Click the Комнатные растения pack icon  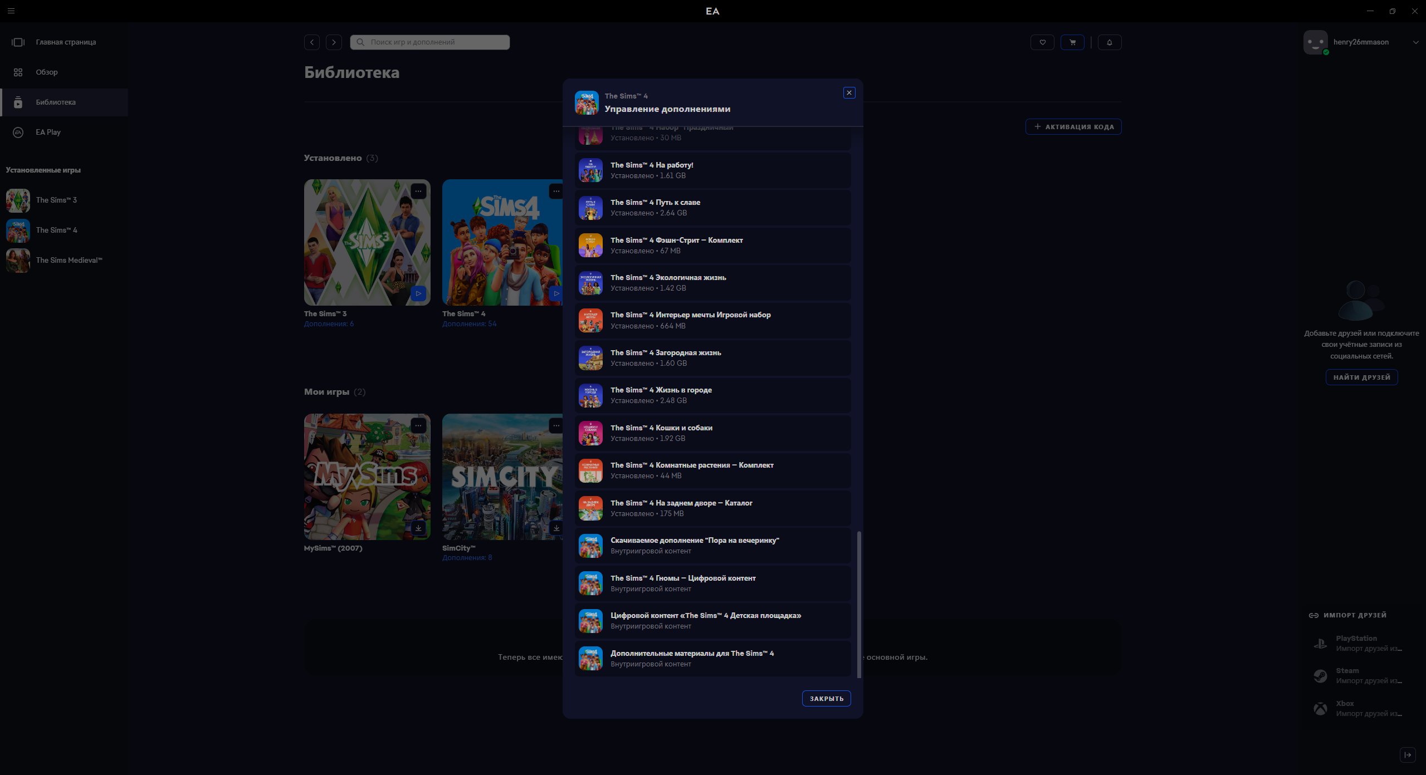click(x=590, y=470)
